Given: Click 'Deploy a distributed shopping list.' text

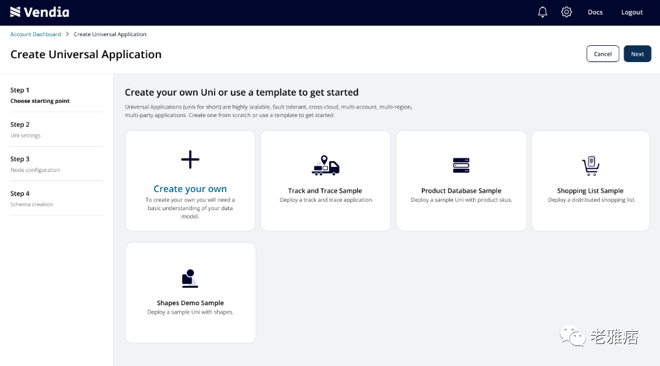Looking at the screenshot, I should 592,200.
